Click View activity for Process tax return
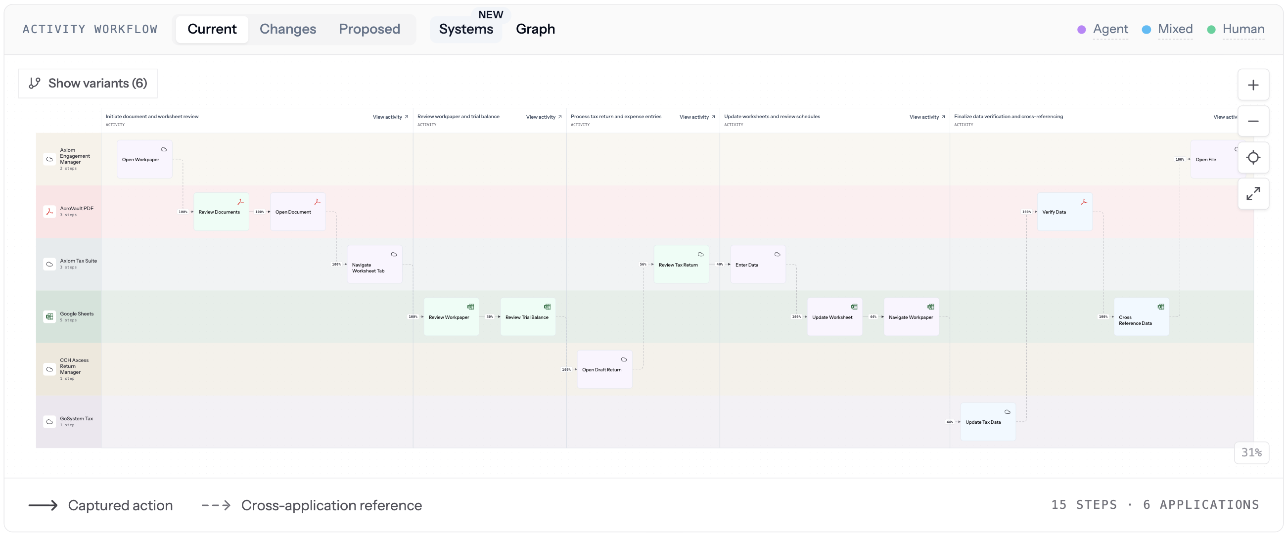1287x537 pixels. 697,117
